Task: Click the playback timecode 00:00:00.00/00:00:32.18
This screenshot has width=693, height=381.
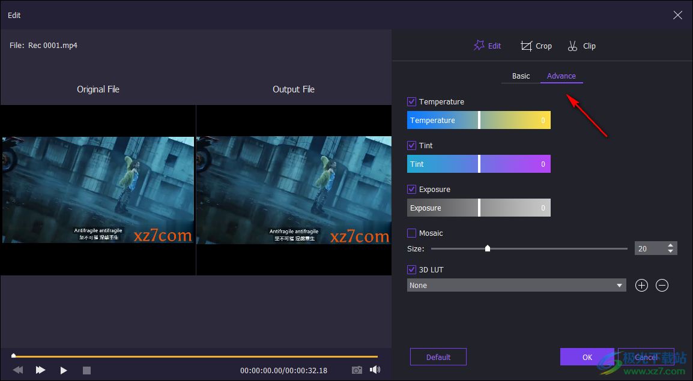Action: 283,370
